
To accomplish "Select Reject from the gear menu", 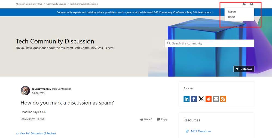I will point(232,17).
